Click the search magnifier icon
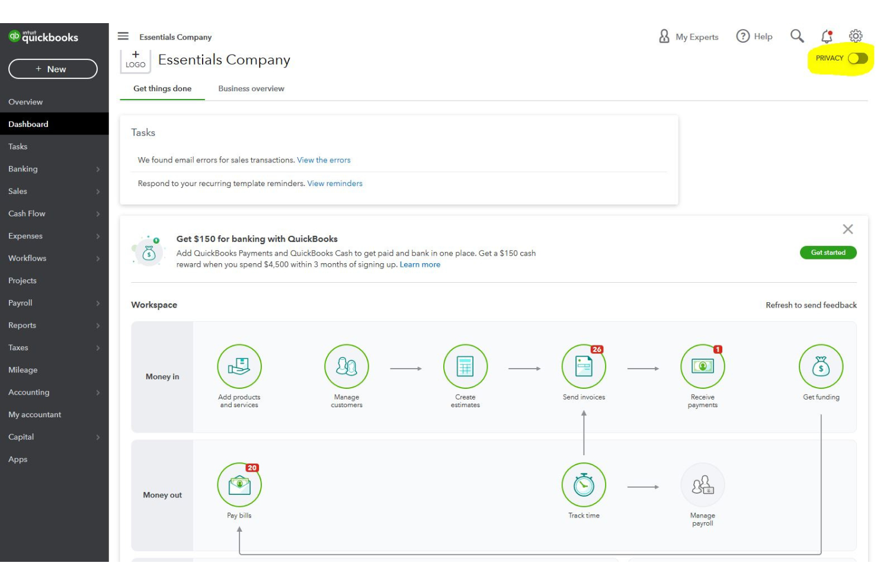This screenshot has height=585, width=877. pyautogui.click(x=797, y=36)
